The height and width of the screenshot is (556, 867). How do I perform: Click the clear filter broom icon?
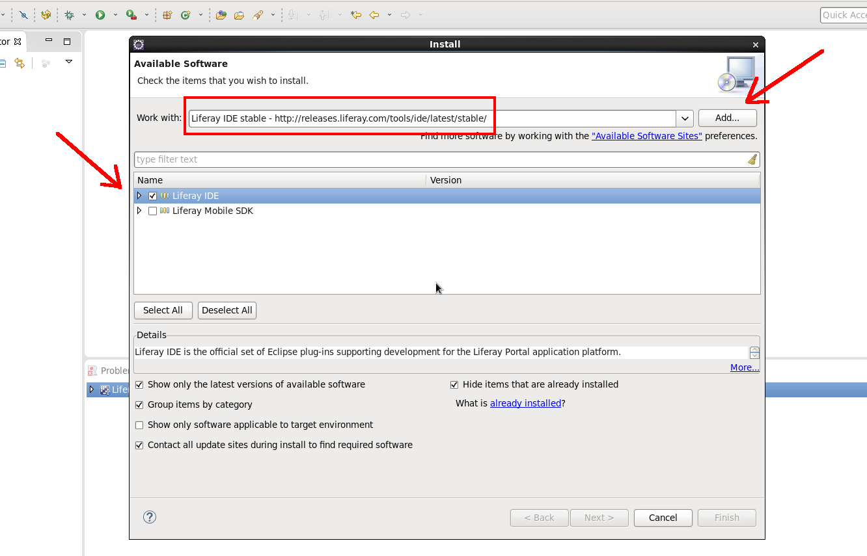(752, 159)
